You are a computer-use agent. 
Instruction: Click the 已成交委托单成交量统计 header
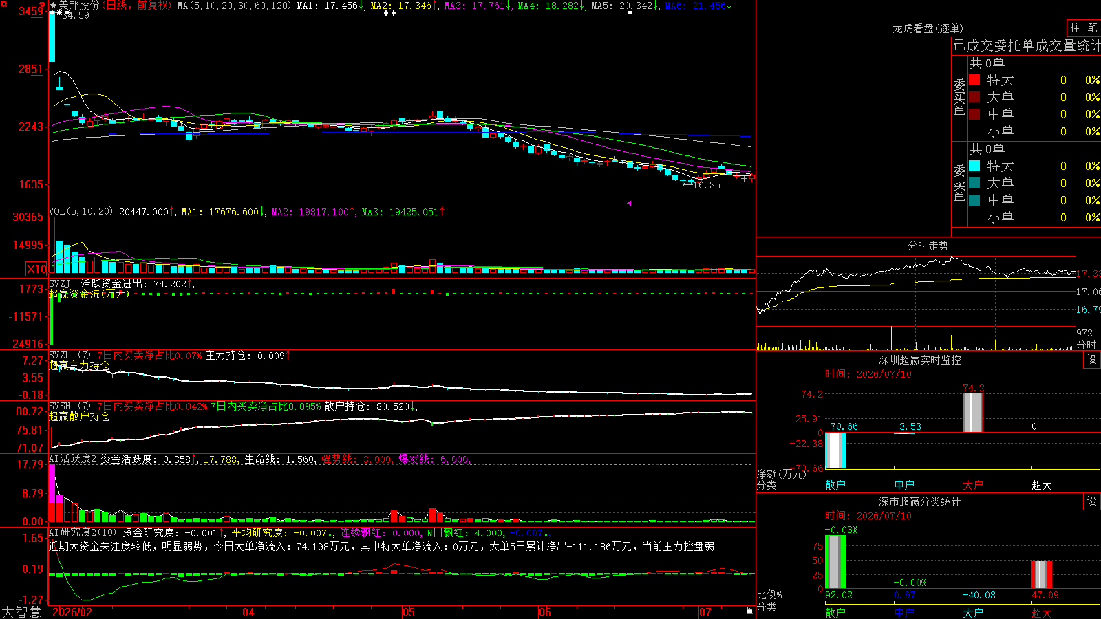1027,45
